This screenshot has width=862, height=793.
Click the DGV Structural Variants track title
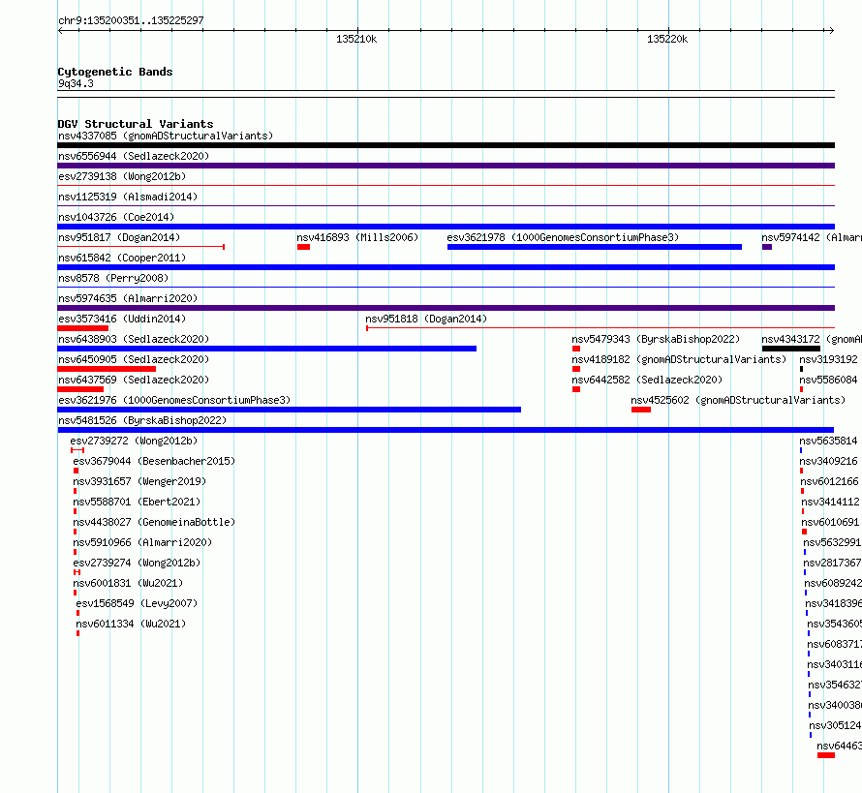[136, 124]
